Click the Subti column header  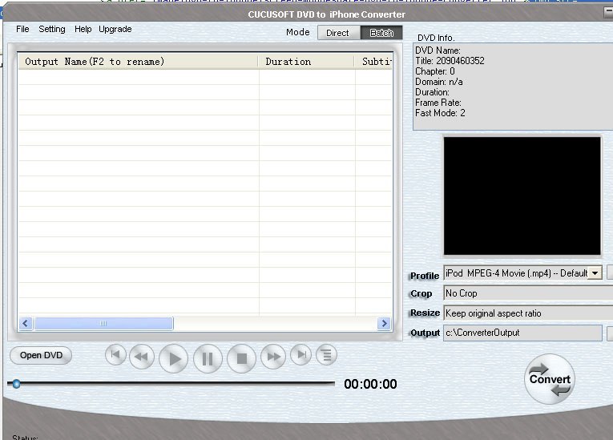tap(373, 62)
